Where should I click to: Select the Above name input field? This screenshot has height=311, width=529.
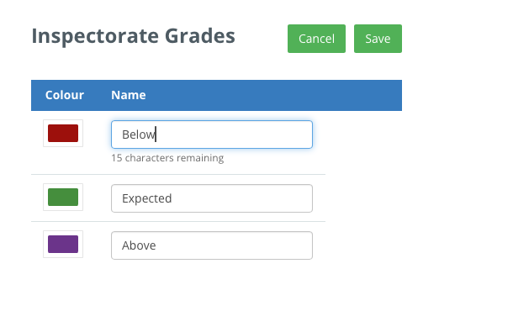pos(212,245)
